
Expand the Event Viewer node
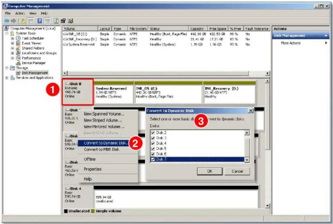click(x=12, y=43)
